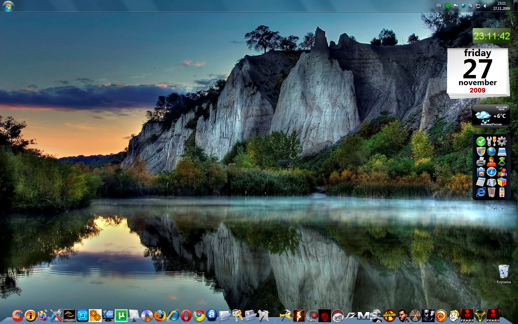This screenshot has height=324, width=518.
Task: Open the hard drive icon in widget
Action: [502, 152]
